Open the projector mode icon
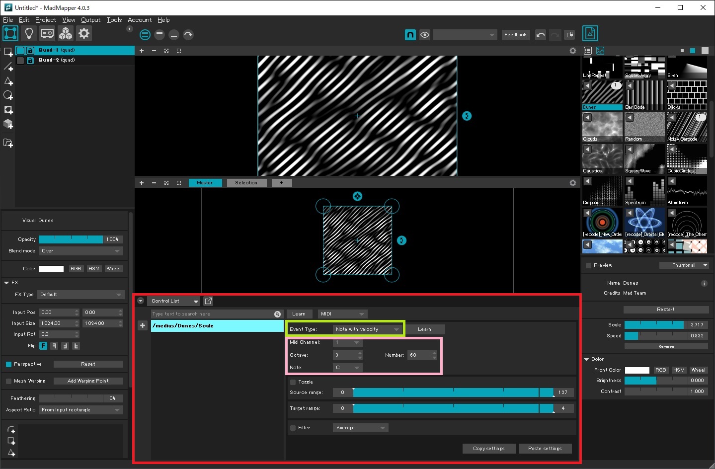Viewport: 715px width, 469px height. click(47, 33)
